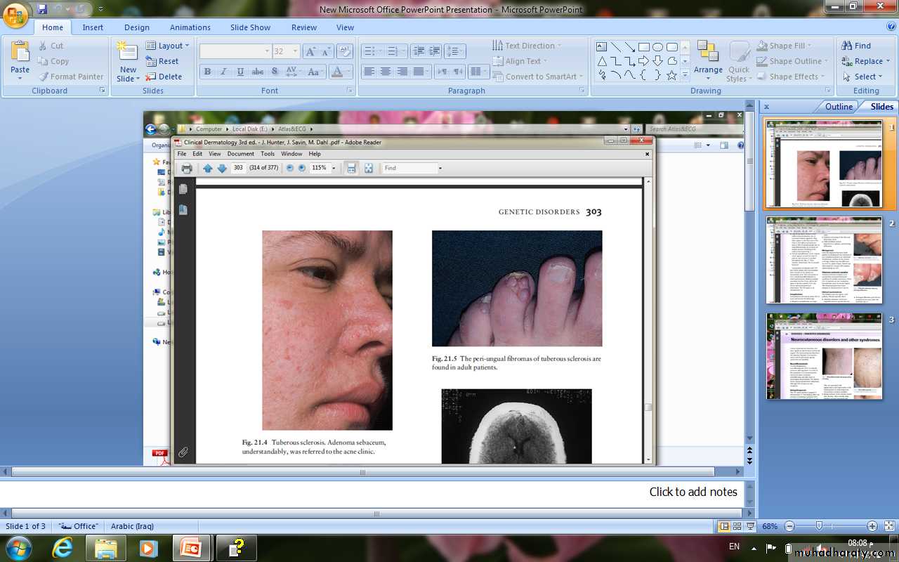This screenshot has width=899, height=562.
Task: Click the Paste clipboard icon
Action: (x=20, y=53)
